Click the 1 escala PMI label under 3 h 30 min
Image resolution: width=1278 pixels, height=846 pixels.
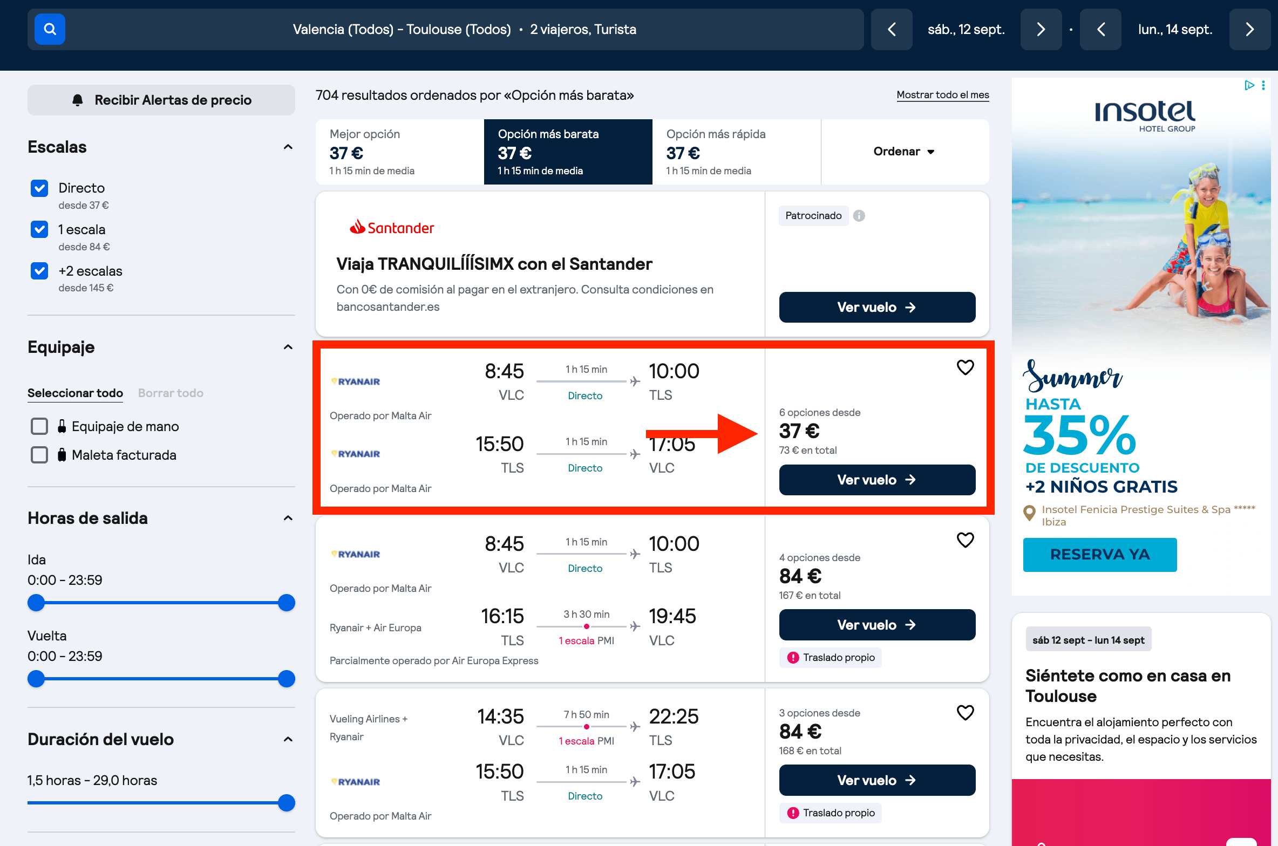point(586,641)
